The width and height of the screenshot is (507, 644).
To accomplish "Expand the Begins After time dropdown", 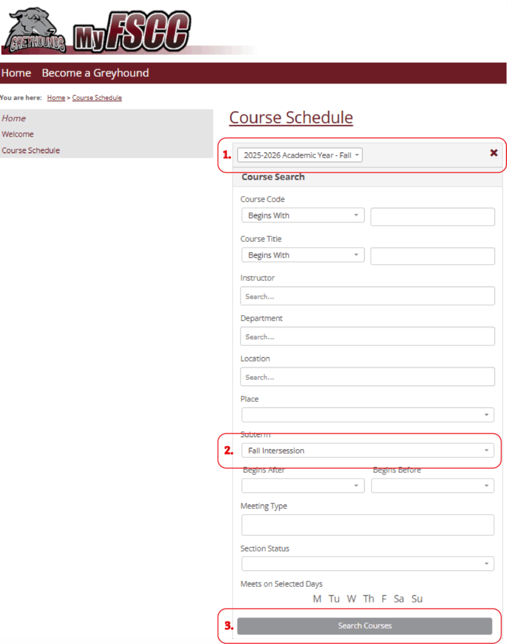I will point(303,485).
